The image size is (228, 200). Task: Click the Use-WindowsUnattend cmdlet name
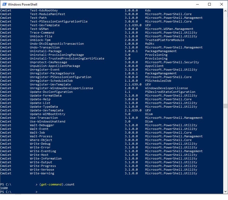48,121
